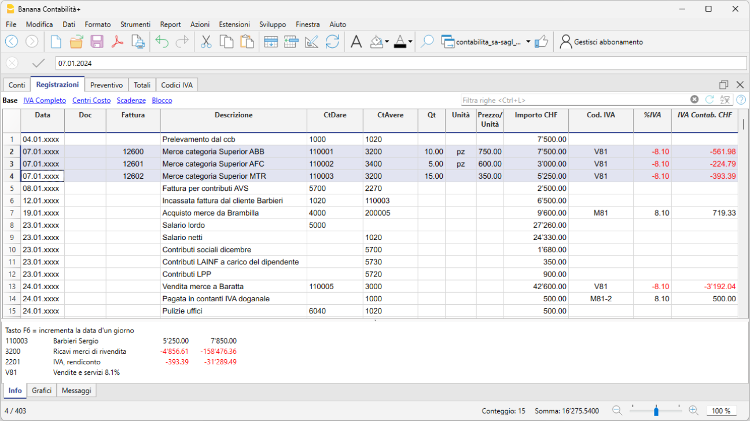Click the refresh filter icon
Viewport: 750px width, 421px height.
tap(709, 100)
